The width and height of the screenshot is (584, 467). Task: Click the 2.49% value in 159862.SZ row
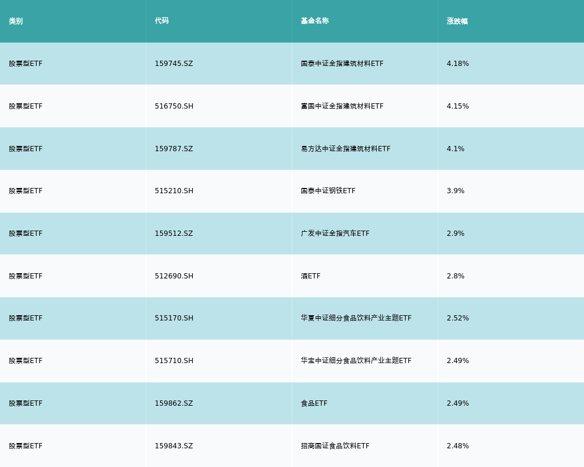[458, 403]
